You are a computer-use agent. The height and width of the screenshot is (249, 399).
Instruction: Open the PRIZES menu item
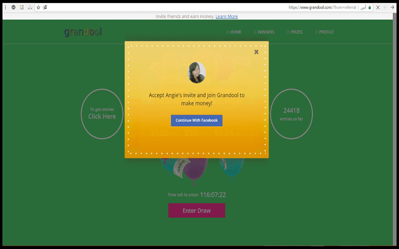coord(295,32)
